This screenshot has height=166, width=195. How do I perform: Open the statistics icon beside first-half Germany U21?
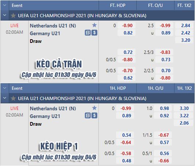pos(88,115)
